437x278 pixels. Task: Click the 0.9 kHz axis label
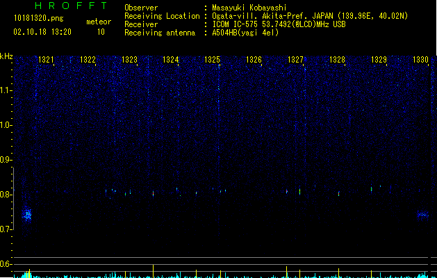click(6, 160)
